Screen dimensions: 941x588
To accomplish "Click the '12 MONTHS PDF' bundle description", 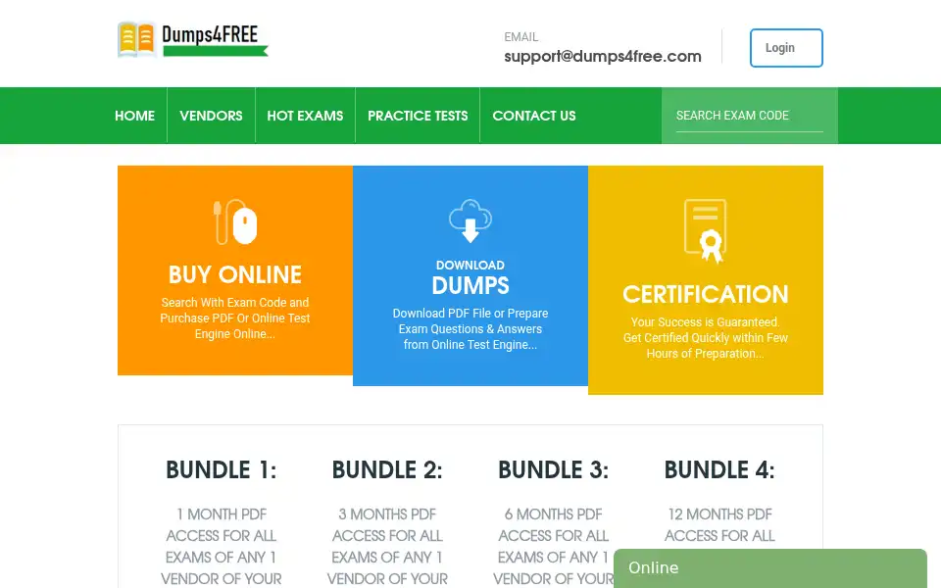I will point(719,525).
